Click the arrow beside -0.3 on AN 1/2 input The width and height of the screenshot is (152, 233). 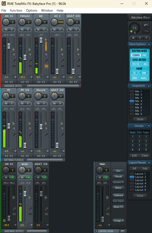pos(15,77)
